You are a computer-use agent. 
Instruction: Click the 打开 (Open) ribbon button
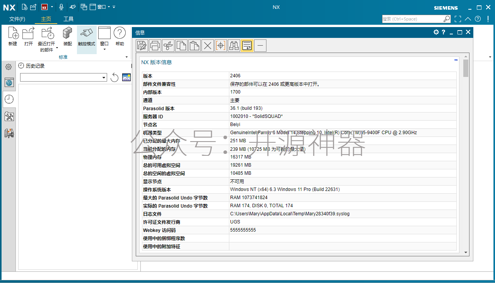pos(29,36)
